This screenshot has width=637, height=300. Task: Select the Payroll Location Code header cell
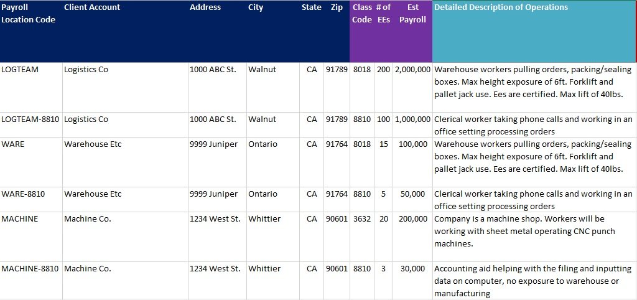point(31,31)
